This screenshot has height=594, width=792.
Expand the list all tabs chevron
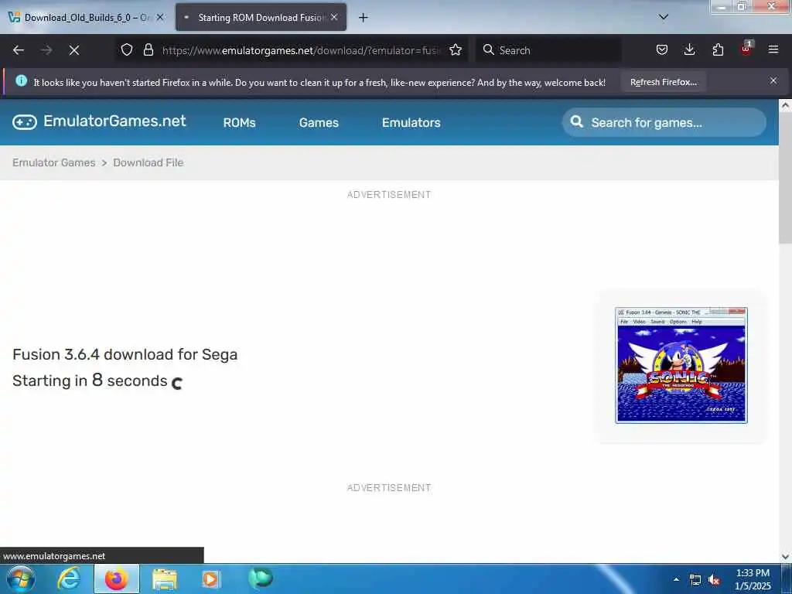(664, 17)
